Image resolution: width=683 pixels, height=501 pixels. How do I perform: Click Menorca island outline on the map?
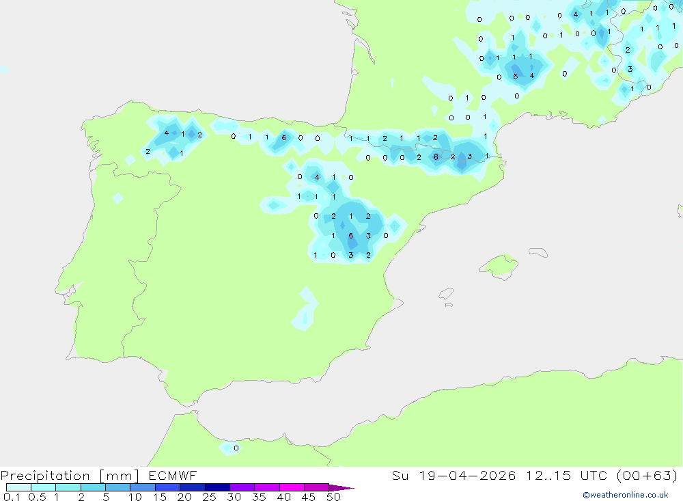coord(538,252)
